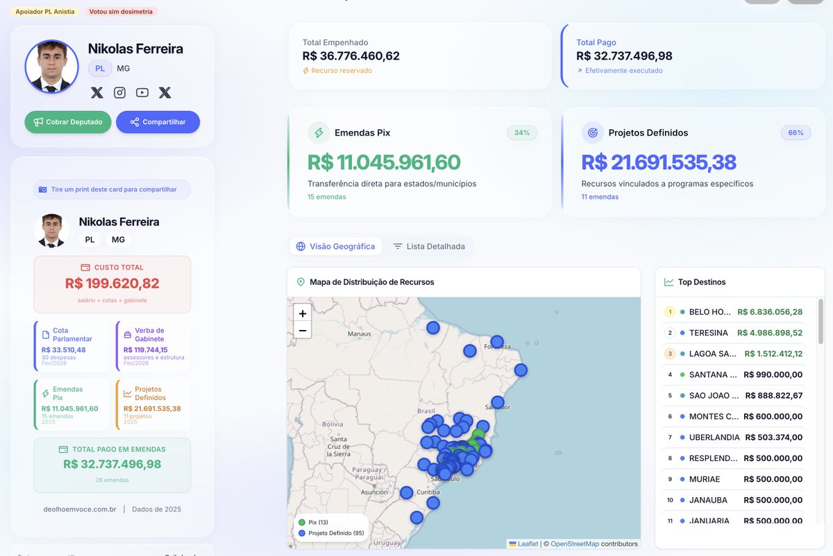
Task: Switch to the Visão Geográfica tab
Action: [336, 246]
